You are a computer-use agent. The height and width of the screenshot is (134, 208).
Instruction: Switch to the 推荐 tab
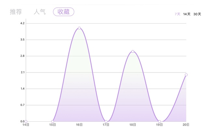16,12
